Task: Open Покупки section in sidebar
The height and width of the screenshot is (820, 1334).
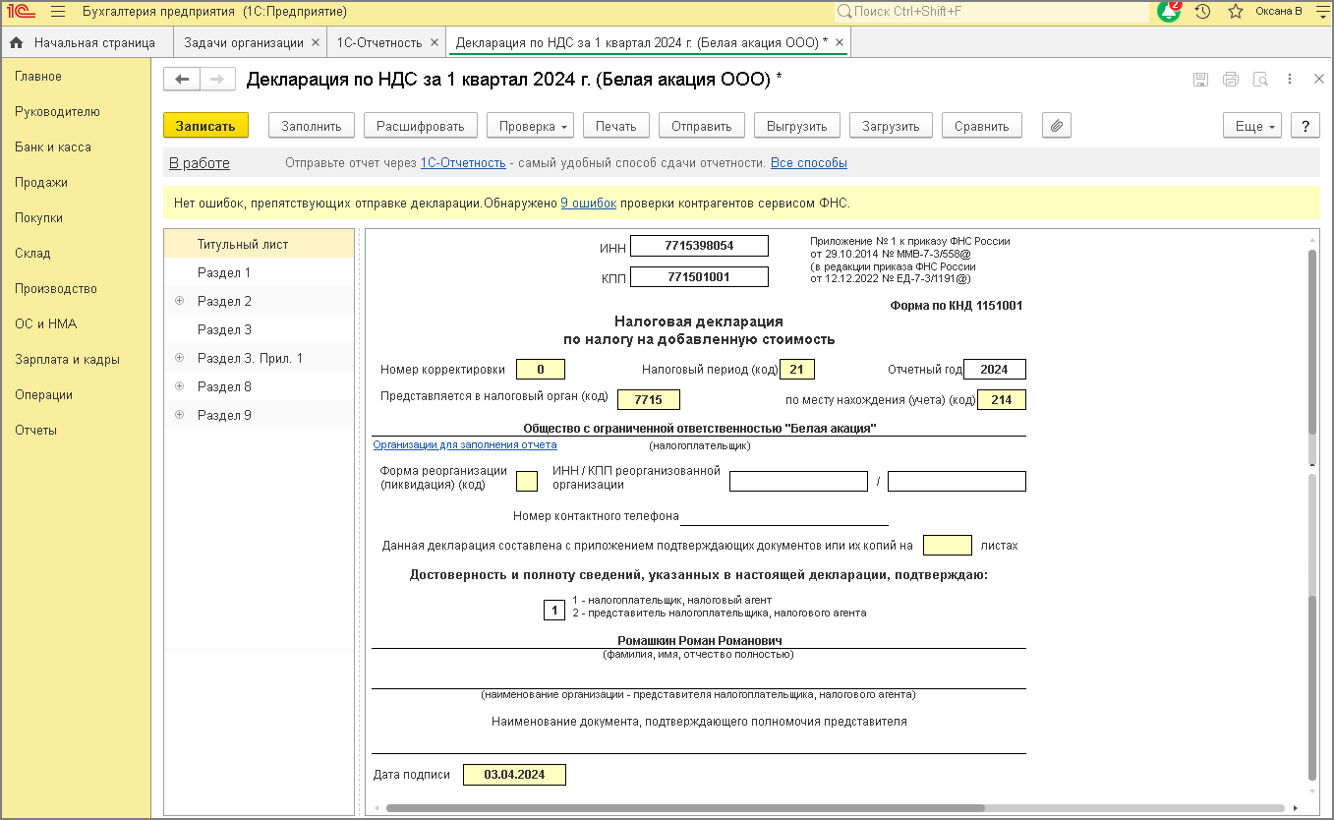Action: (38, 218)
